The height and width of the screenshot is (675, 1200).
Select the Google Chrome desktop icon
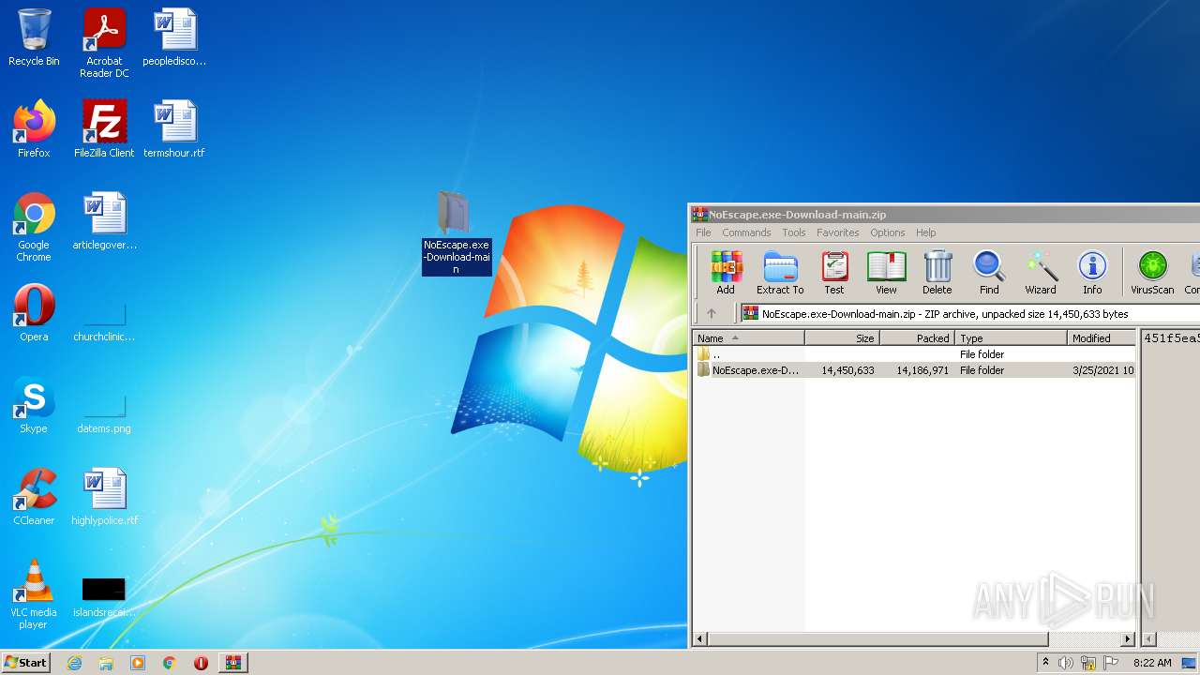pos(34,227)
